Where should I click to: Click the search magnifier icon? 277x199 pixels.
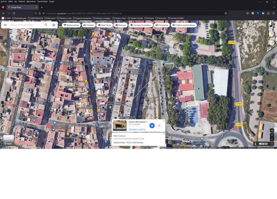tap(46, 25)
